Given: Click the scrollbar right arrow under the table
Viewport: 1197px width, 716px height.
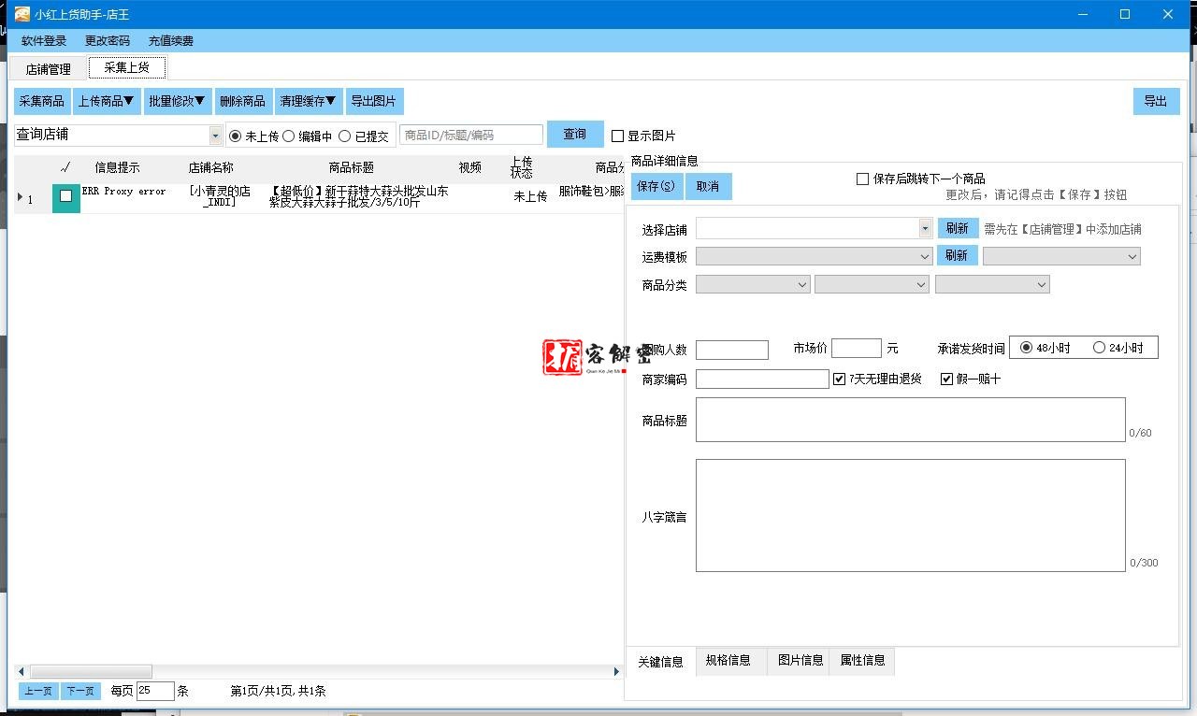Looking at the screenshot, I should tap(616, 671).
